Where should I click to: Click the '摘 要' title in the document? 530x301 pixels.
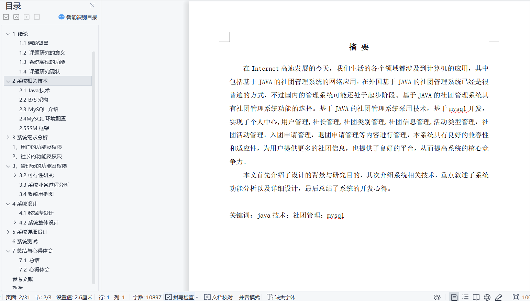[359, 47]
